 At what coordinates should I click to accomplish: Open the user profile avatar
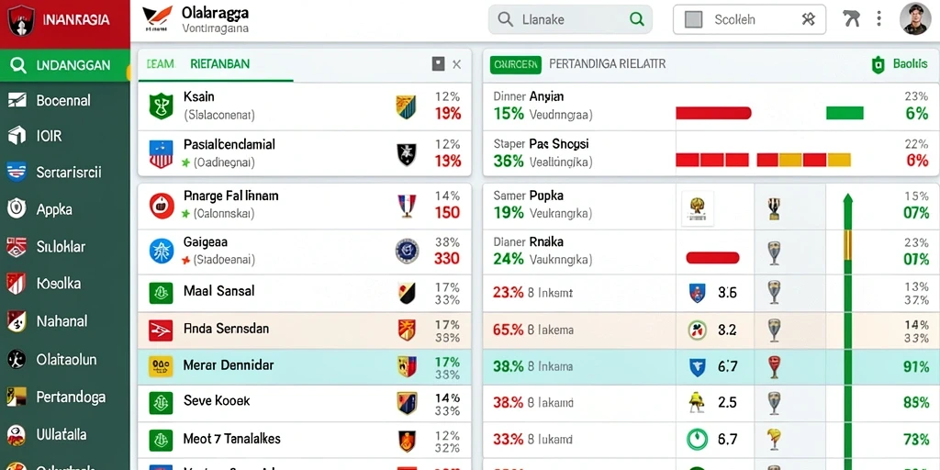tap(915, 18)
